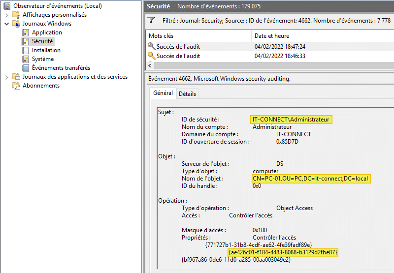
Task: Click the Domaine du compte value IT-CONNECT
Action: pyautogui.click(x=294, y=134)
